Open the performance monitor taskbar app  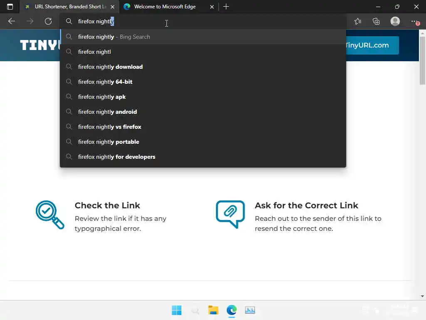[x=250, y=310]
